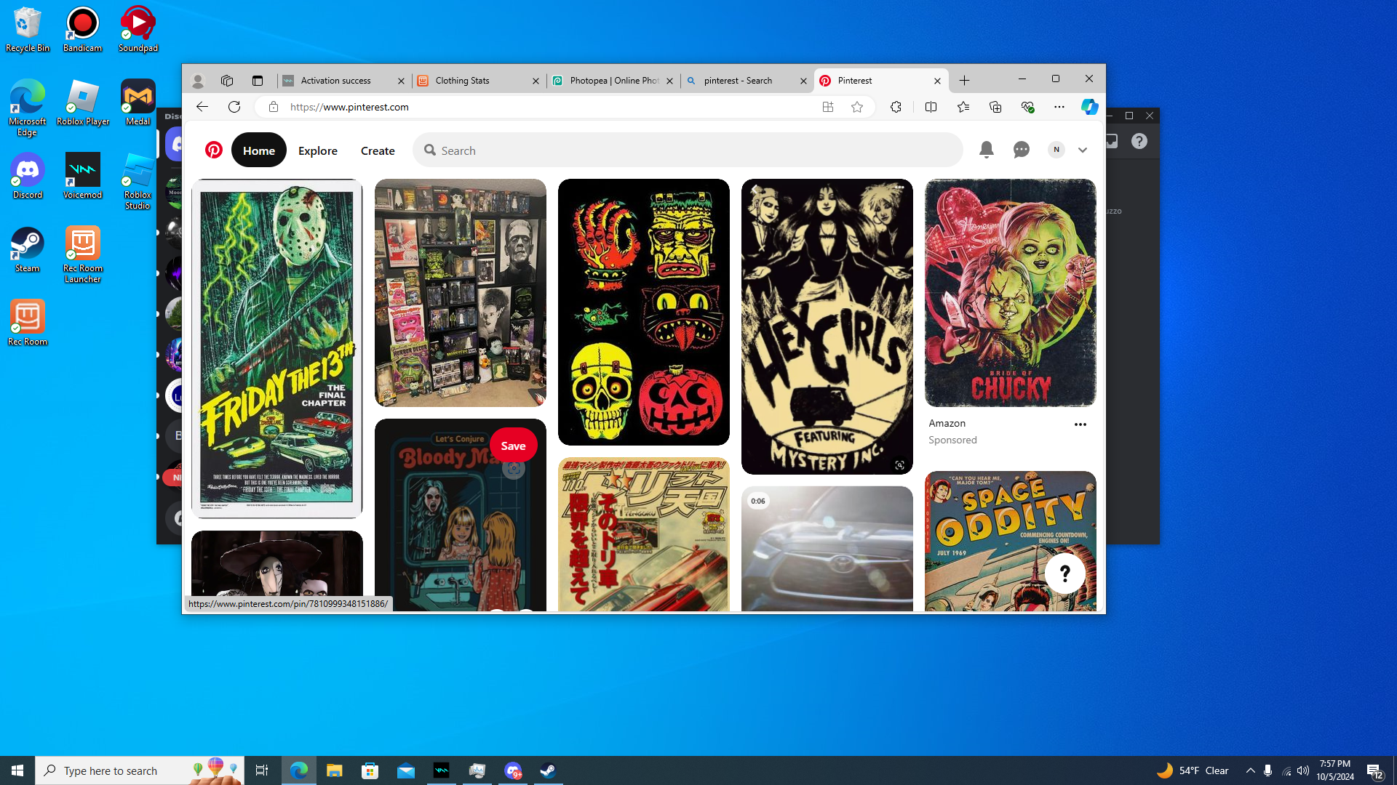This screenshot has height=785, width=1397.
Task: Expand the accounts chevron dropdown
Action: click(x=1082, y=150)
